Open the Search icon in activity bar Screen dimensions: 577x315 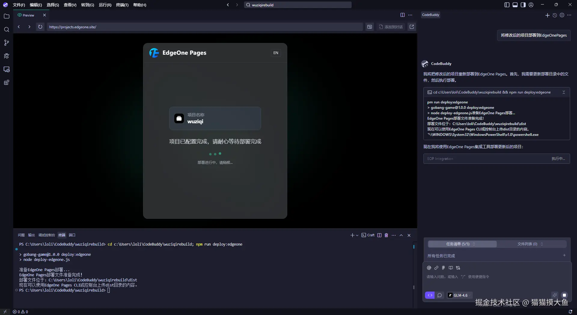(x=7, y=29)
